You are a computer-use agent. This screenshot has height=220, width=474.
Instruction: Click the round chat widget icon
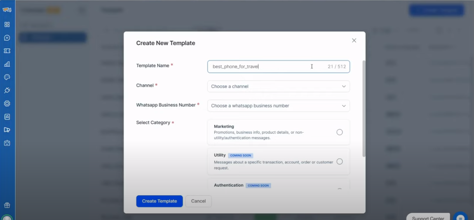tap(460, 217)
